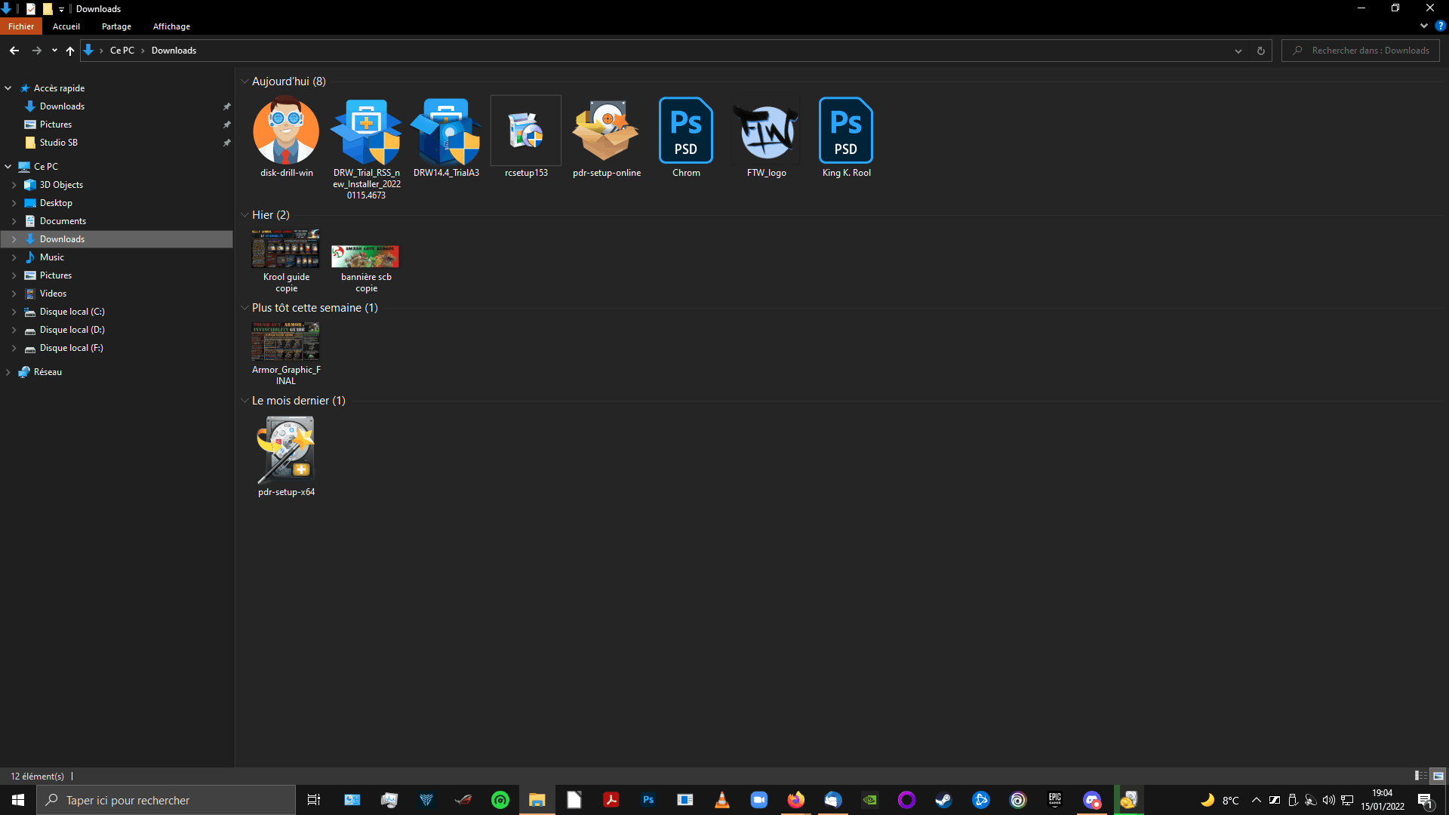Click the refresh button in address bar
The height and width of the screenshot is (815, 1449).
tap(1260, 51)
